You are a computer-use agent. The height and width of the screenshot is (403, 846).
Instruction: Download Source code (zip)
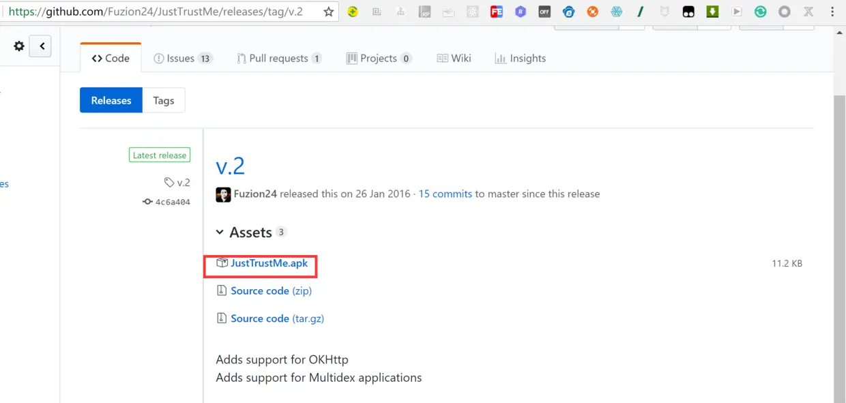(x=271, y=290)
